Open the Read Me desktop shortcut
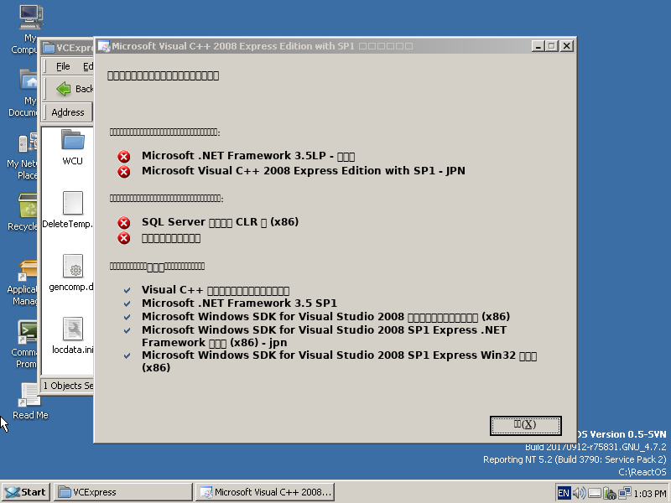Viewport: 671px width, 503px height. 29,394
